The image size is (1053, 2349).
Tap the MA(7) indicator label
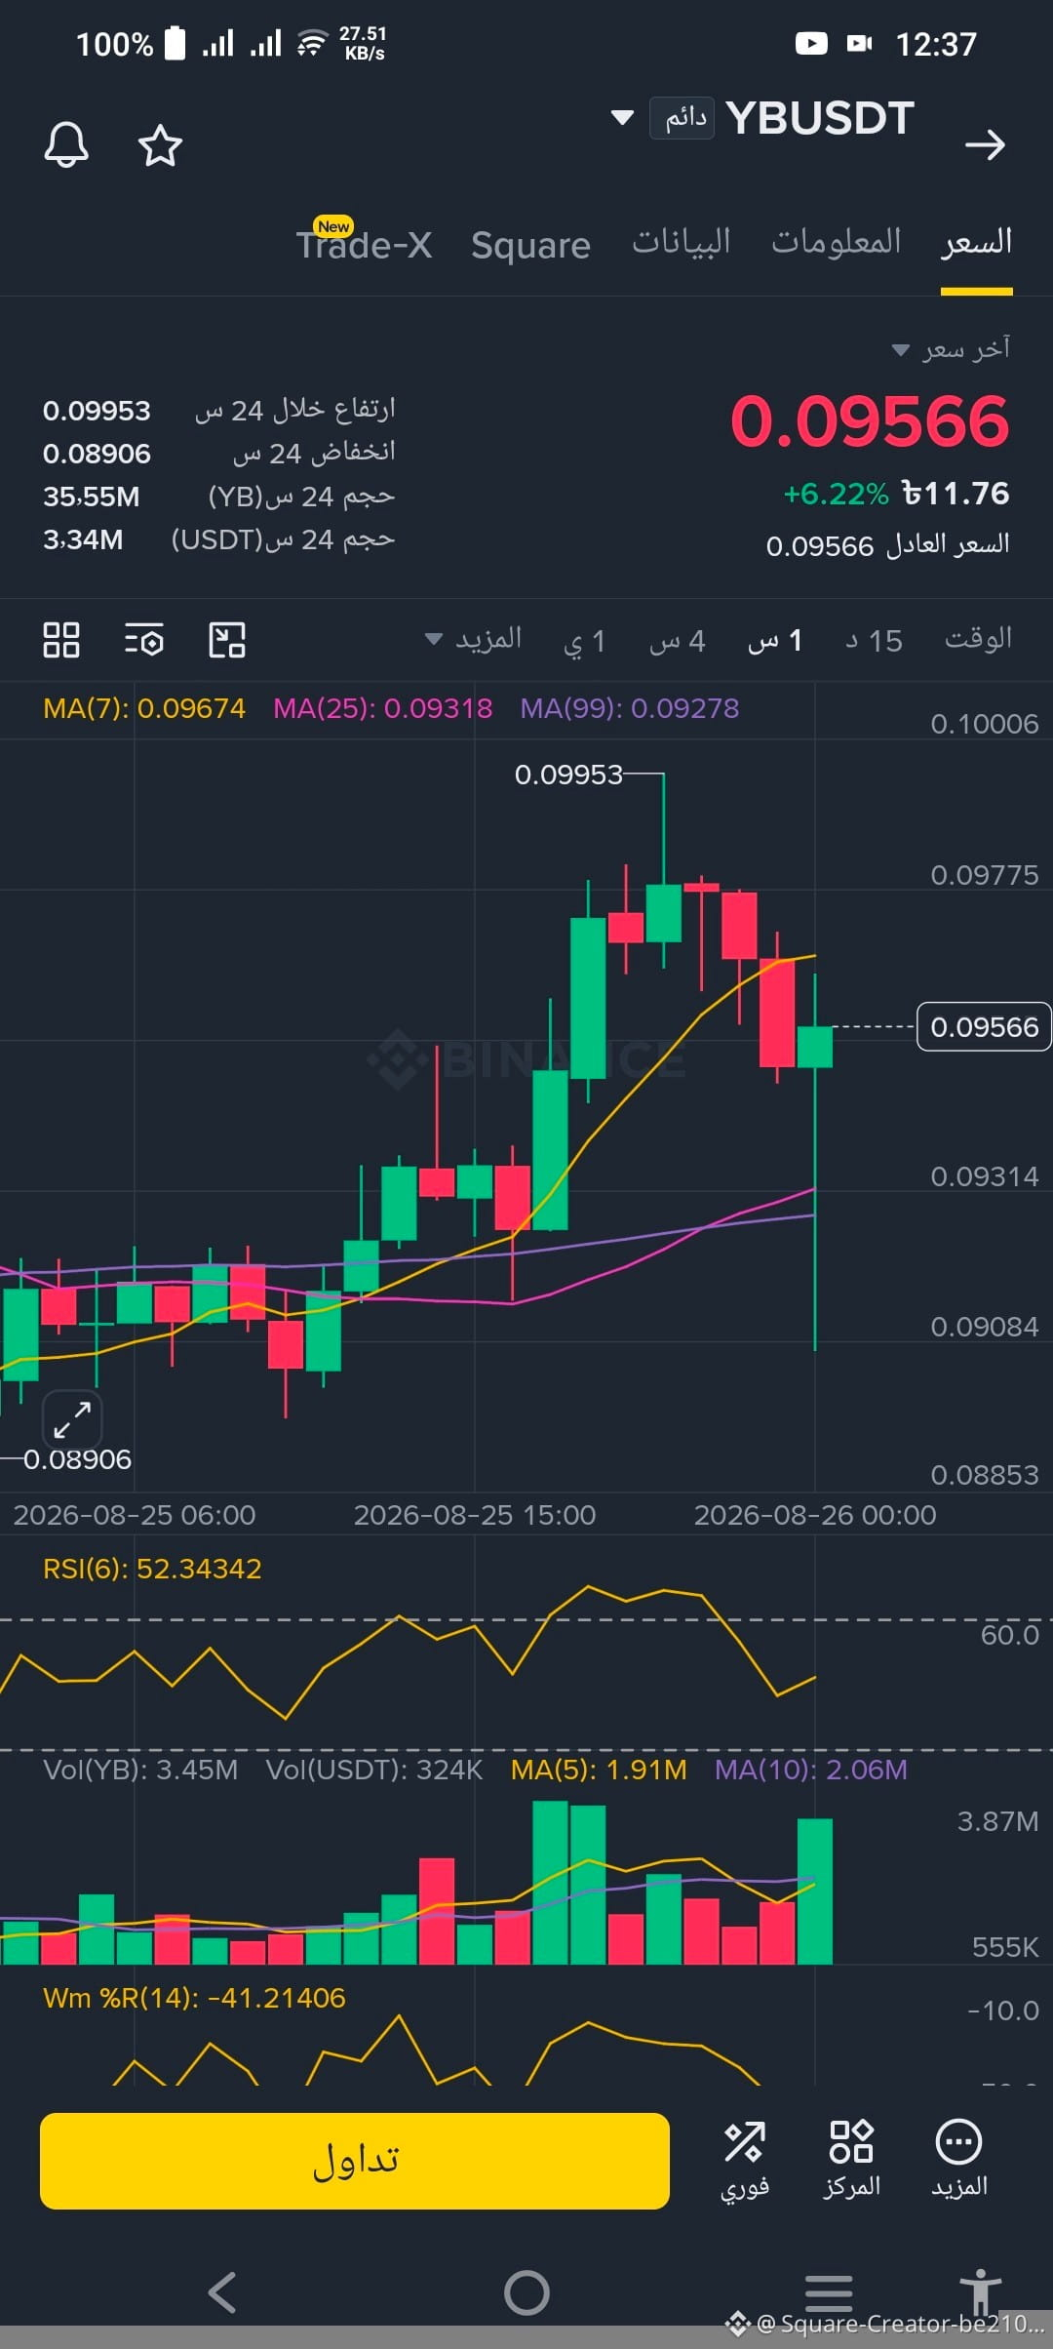(144, 708)
